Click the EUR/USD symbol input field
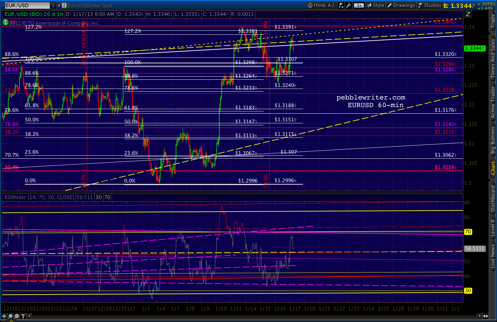Screen dimensions: 497x322 pyautogui.click(x=27, y=5)
